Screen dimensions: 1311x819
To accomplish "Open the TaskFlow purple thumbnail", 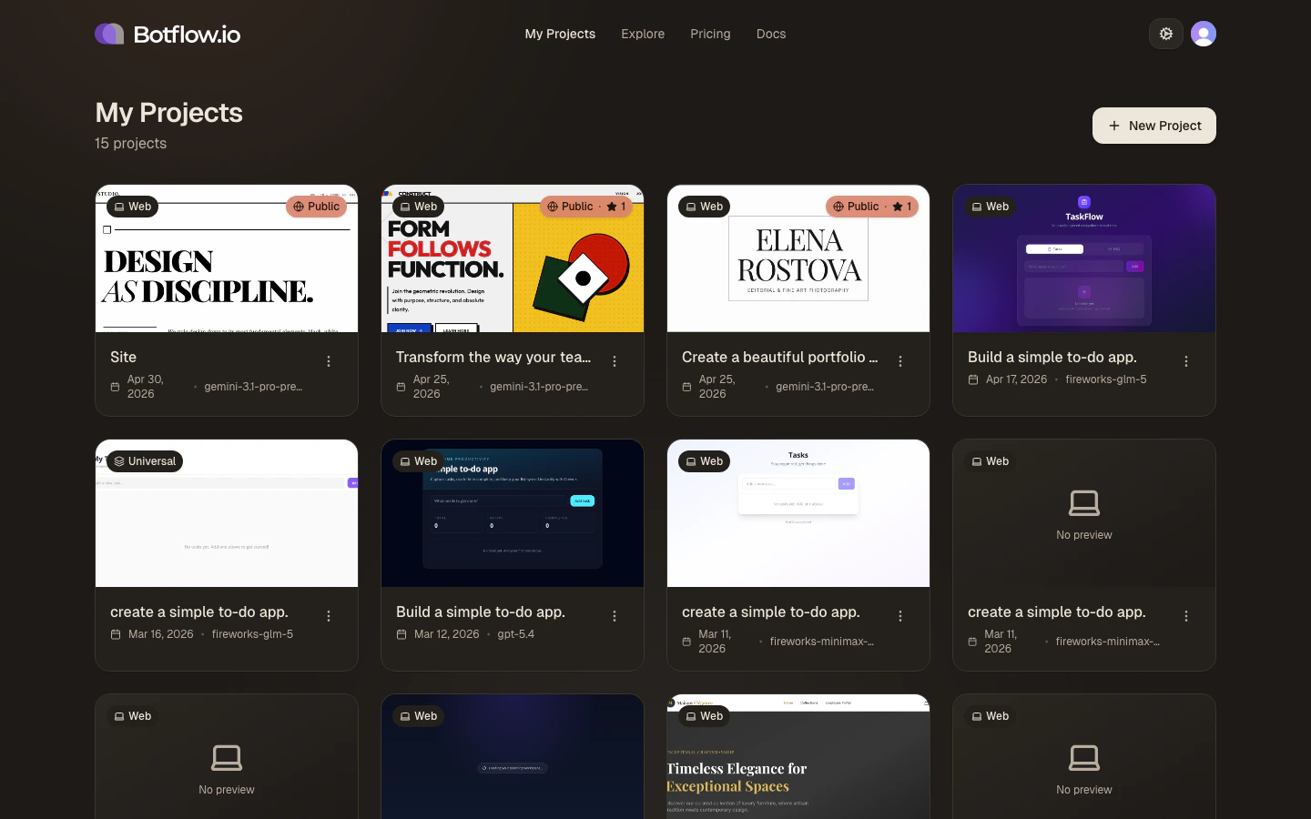I will coord(1084,258).
